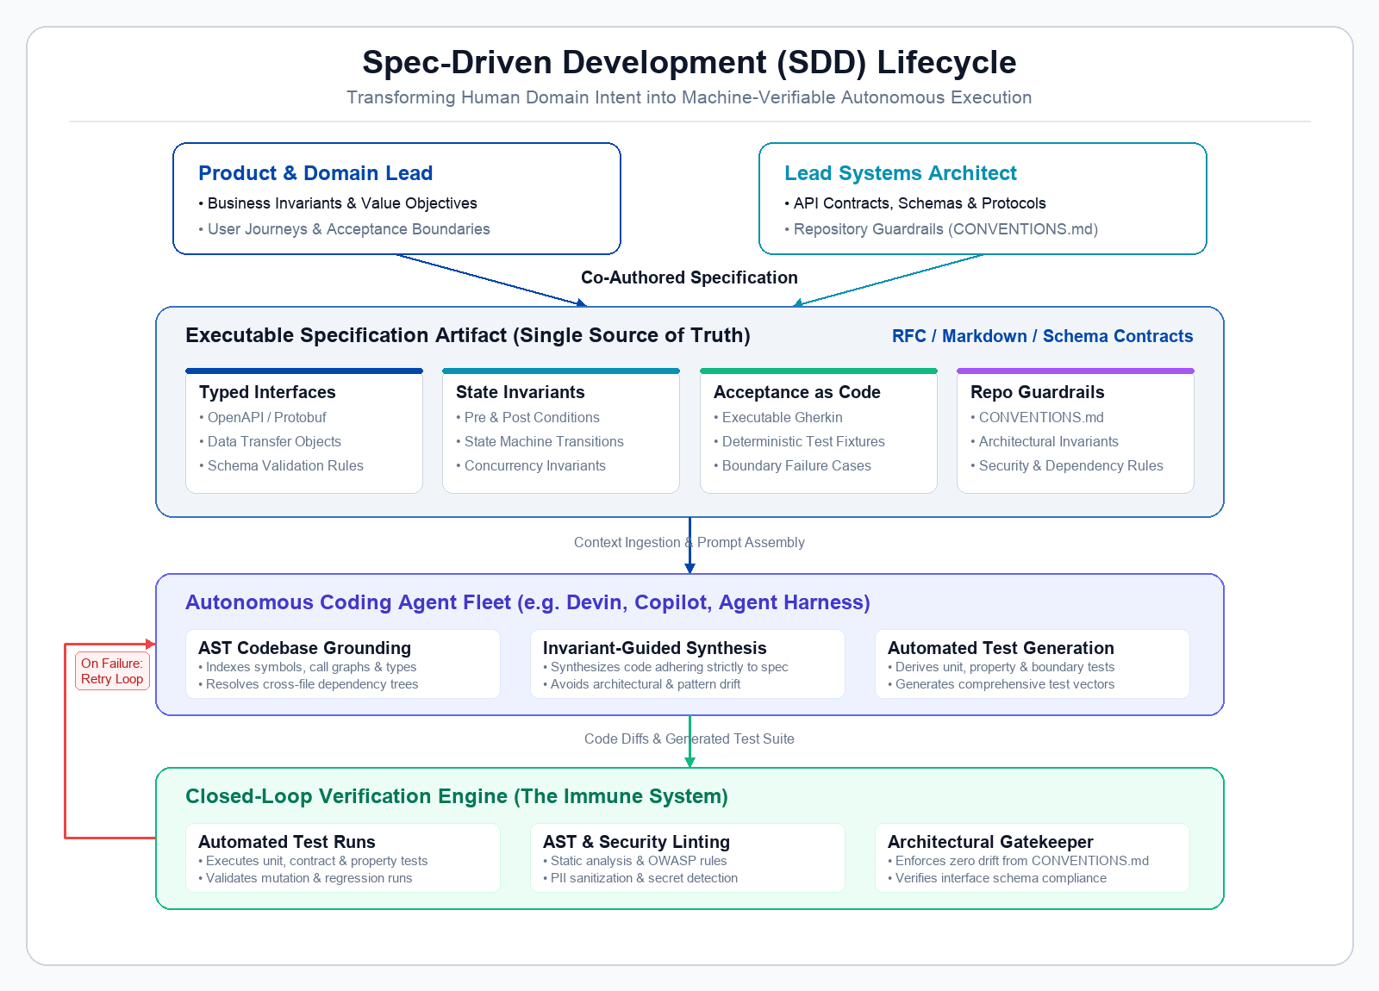Click the 'On Failure: Retry Loop' label
This screenshot has height=991, width=1379.
click(x=112, y=671)
